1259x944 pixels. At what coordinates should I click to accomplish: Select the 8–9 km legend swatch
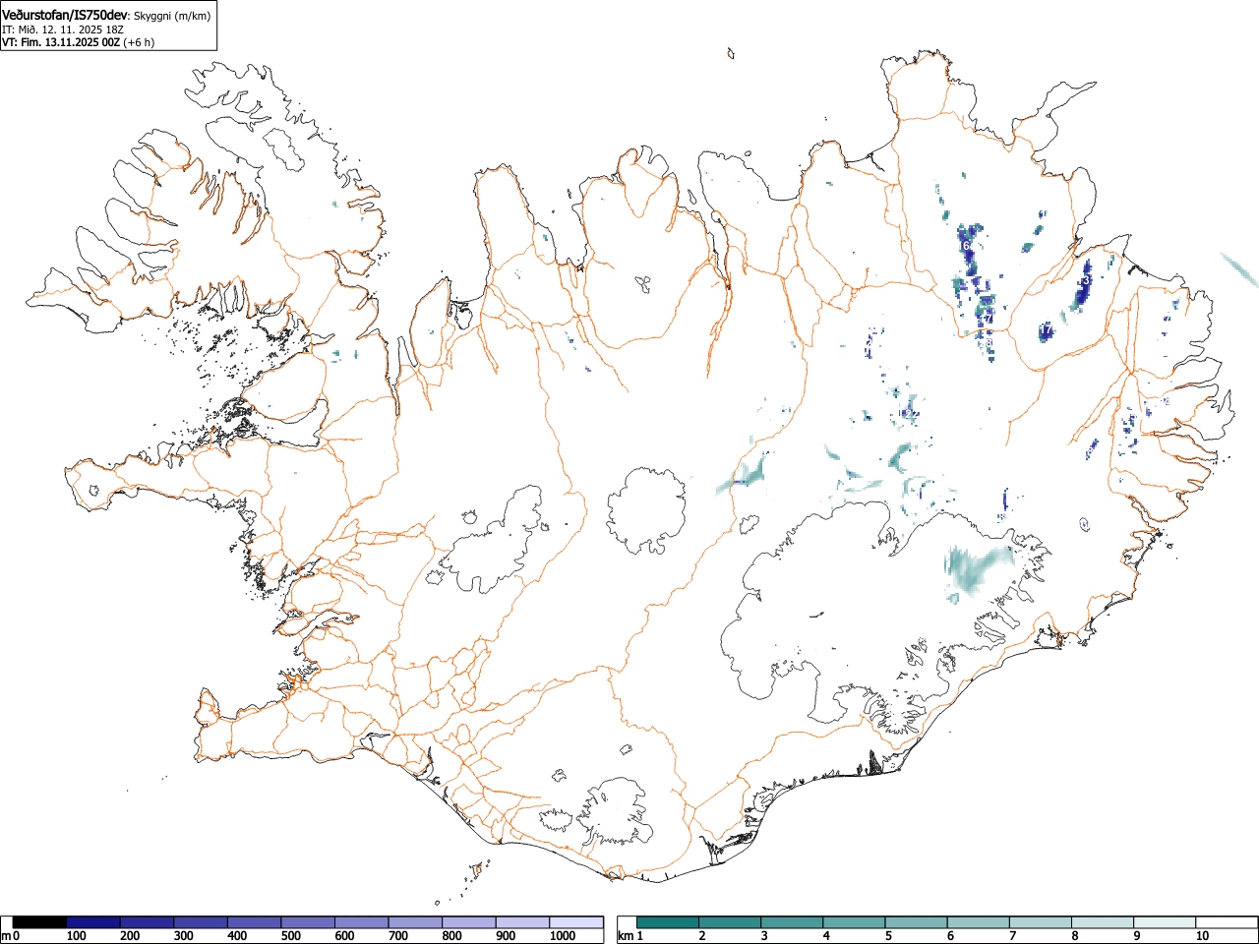click(1103, 922)
